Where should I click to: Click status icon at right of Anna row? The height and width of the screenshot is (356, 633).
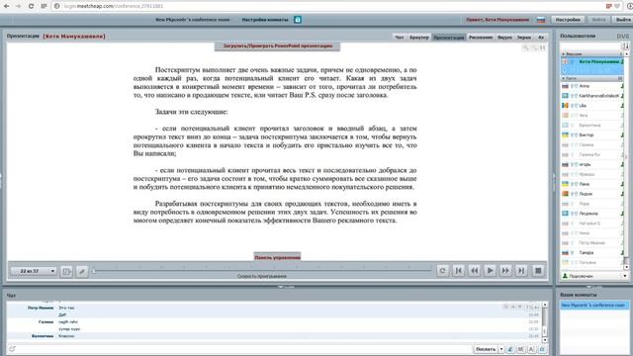[x=622, y=86]
